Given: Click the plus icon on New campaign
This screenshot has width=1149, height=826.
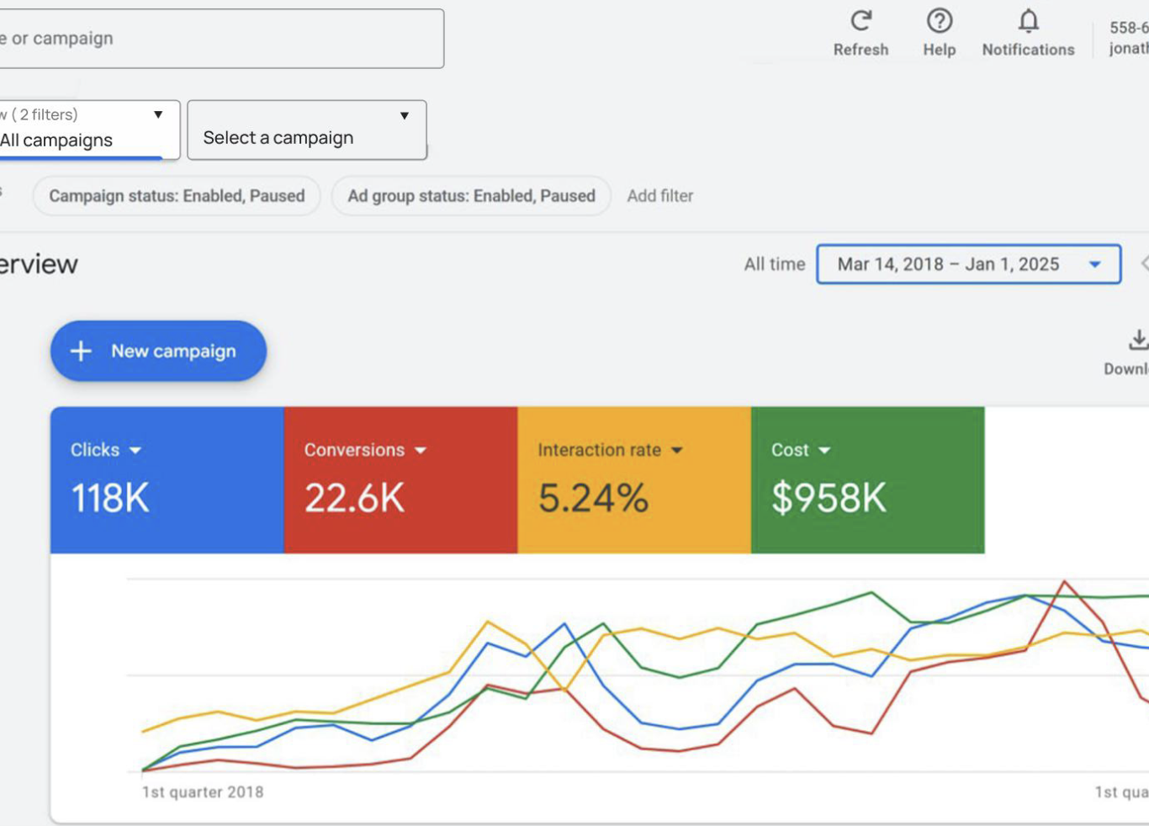Looking at the screenshot, I should coord(81,351).
